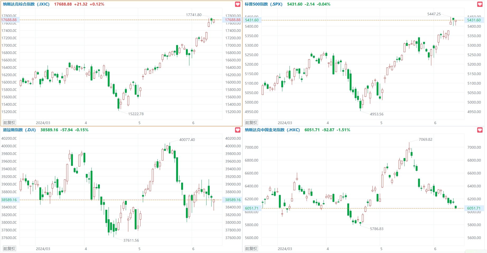487x253 pixels.
Task: Click the +21.32 point change in the Nasdaq header
Action: pos(81,4)
